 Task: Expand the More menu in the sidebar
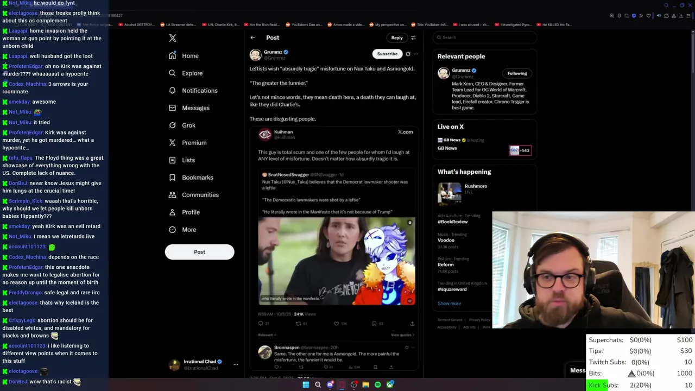pos(182,230)
